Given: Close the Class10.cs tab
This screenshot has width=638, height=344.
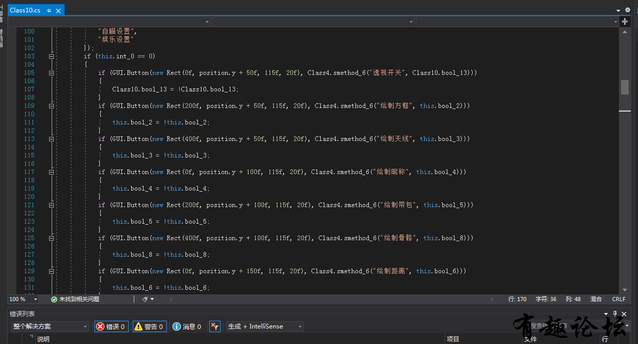Looking at the screenshot, I should pyautogui.click(x=58, y=10).
